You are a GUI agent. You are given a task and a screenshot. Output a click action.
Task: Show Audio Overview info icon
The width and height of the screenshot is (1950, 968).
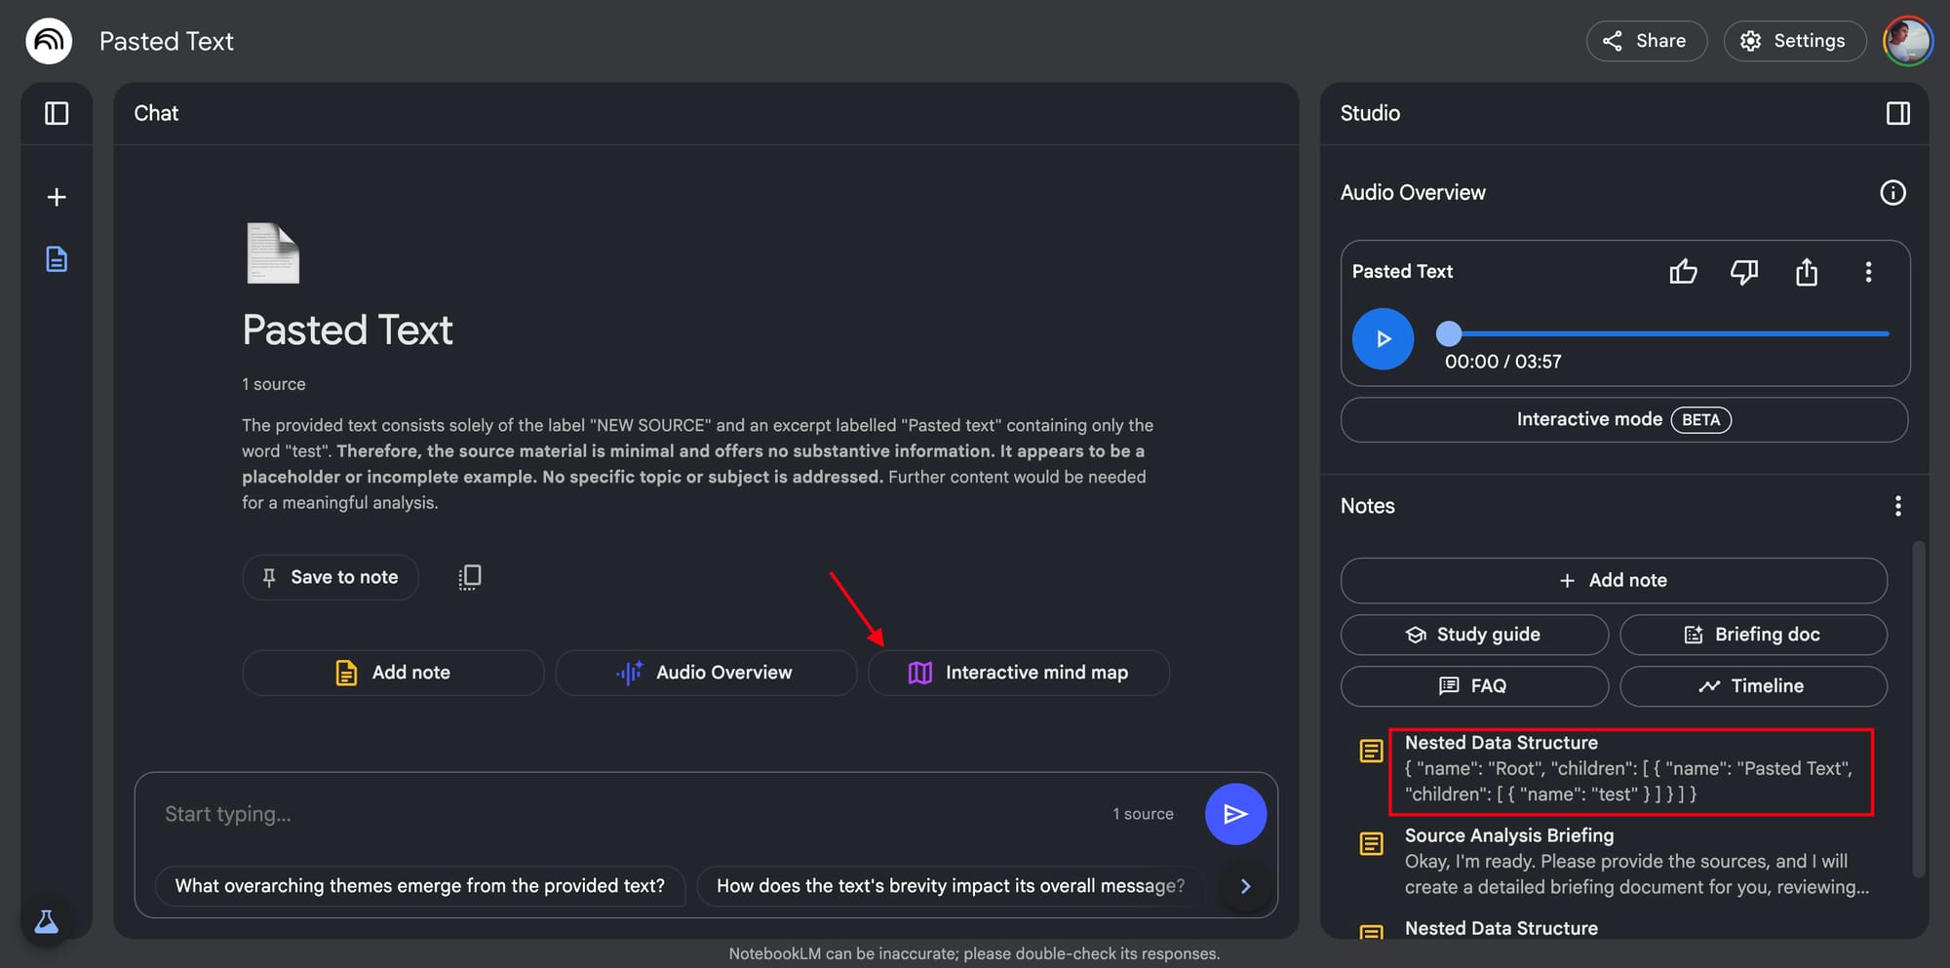1892,193
